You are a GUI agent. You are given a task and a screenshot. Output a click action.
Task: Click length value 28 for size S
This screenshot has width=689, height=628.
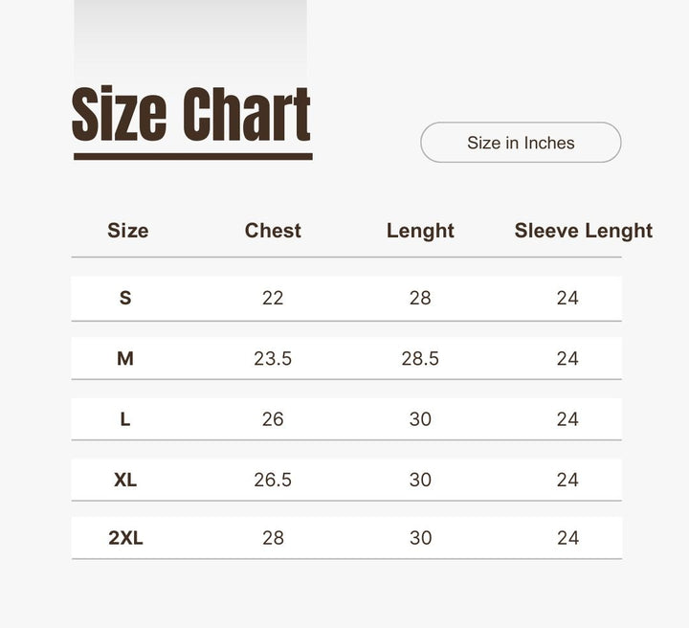coord(420,298)
